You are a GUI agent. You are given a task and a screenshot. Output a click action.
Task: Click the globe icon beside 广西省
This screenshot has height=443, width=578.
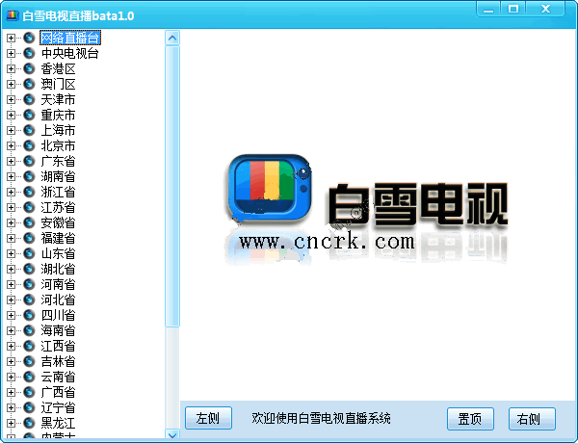tap(29, 392)
